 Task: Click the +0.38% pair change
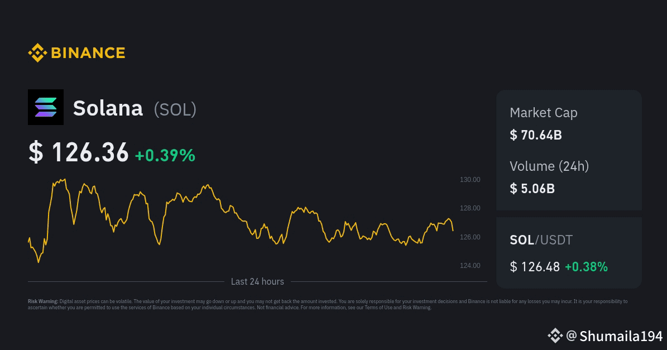586,267
